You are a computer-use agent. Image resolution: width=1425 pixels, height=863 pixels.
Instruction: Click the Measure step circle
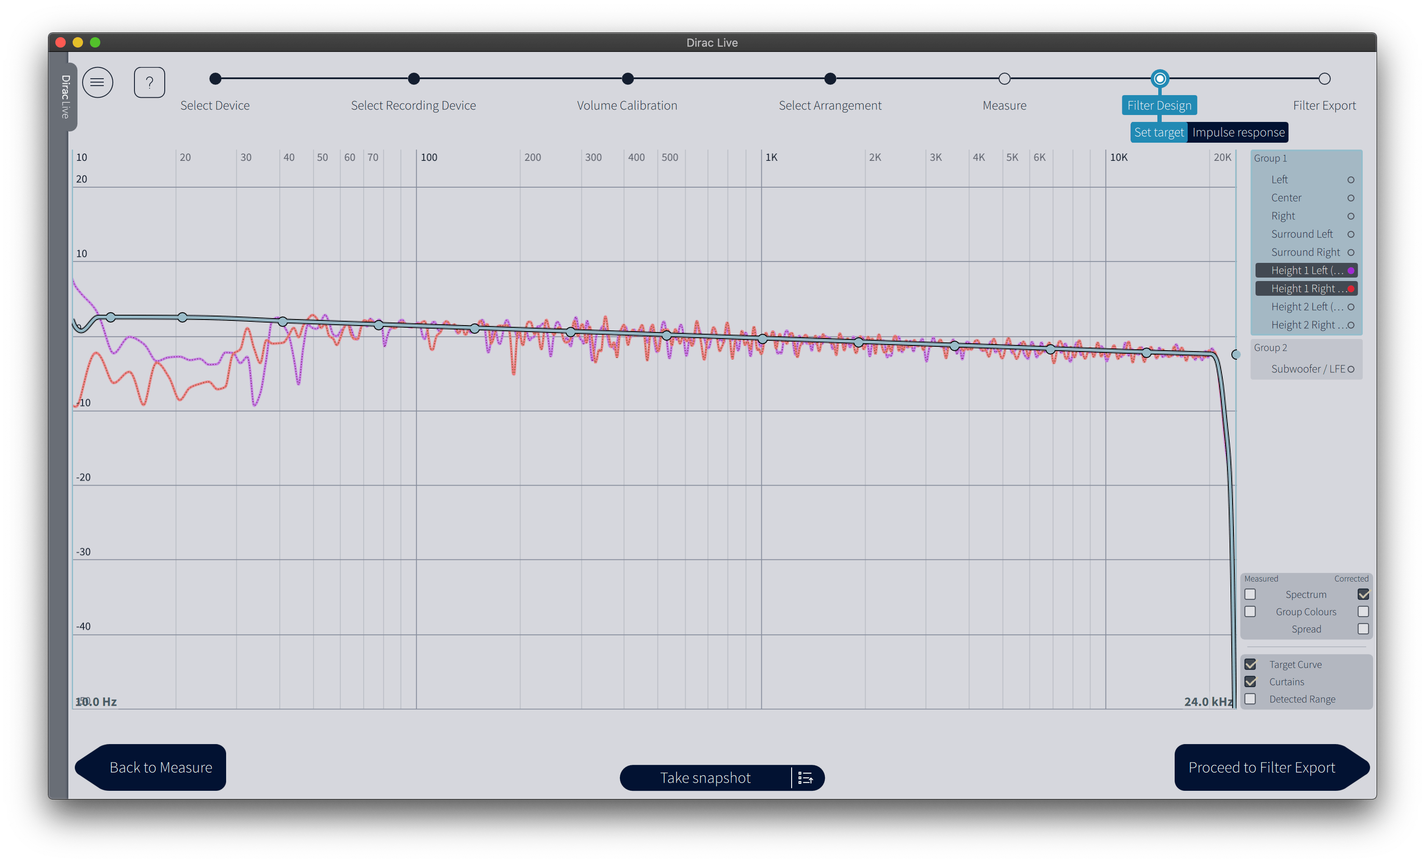tap(1005, 79)
